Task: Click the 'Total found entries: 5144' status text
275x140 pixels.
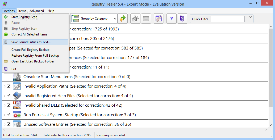Action: 20,135
